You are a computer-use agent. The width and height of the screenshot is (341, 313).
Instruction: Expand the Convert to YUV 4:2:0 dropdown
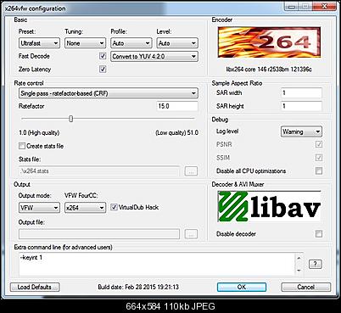click(154, 56)
